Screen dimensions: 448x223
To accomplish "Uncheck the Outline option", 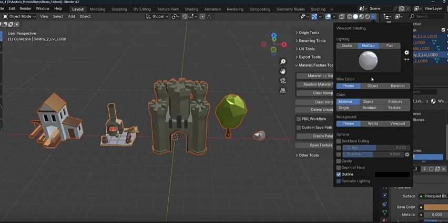I will click(339, 174).
